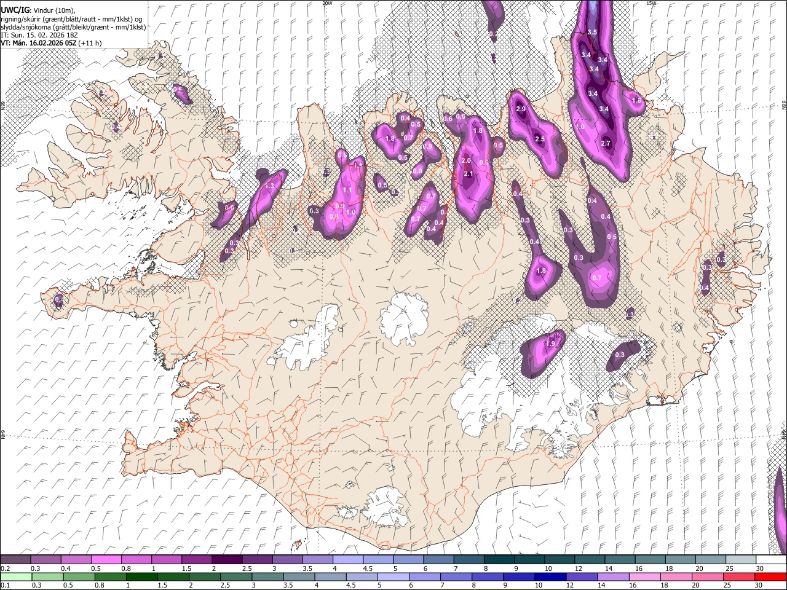
Task: Click the lavender swatch between 4 and 4.5, purple scale
Action: coord(347,559)
